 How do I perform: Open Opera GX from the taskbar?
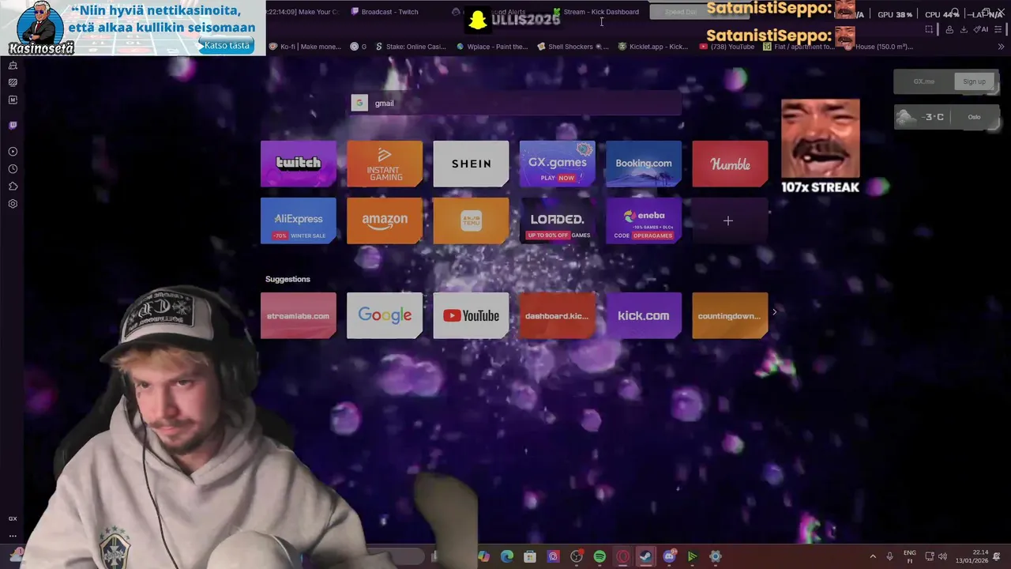pyautogui.click(x=622, y=556)
